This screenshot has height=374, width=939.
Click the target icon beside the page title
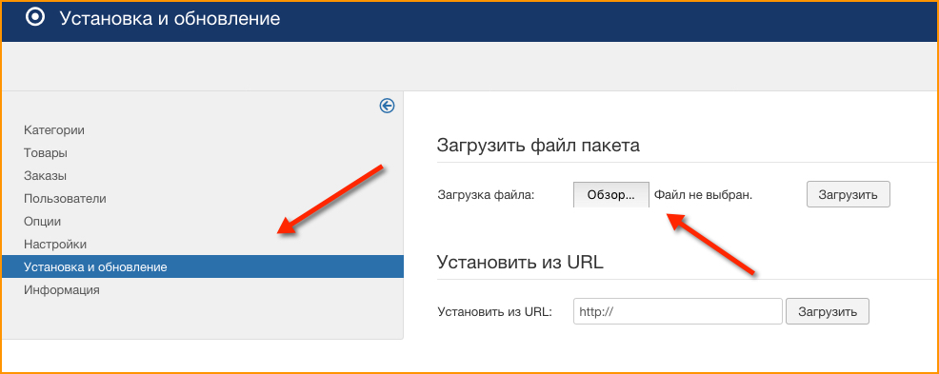(x=34, y=18)
